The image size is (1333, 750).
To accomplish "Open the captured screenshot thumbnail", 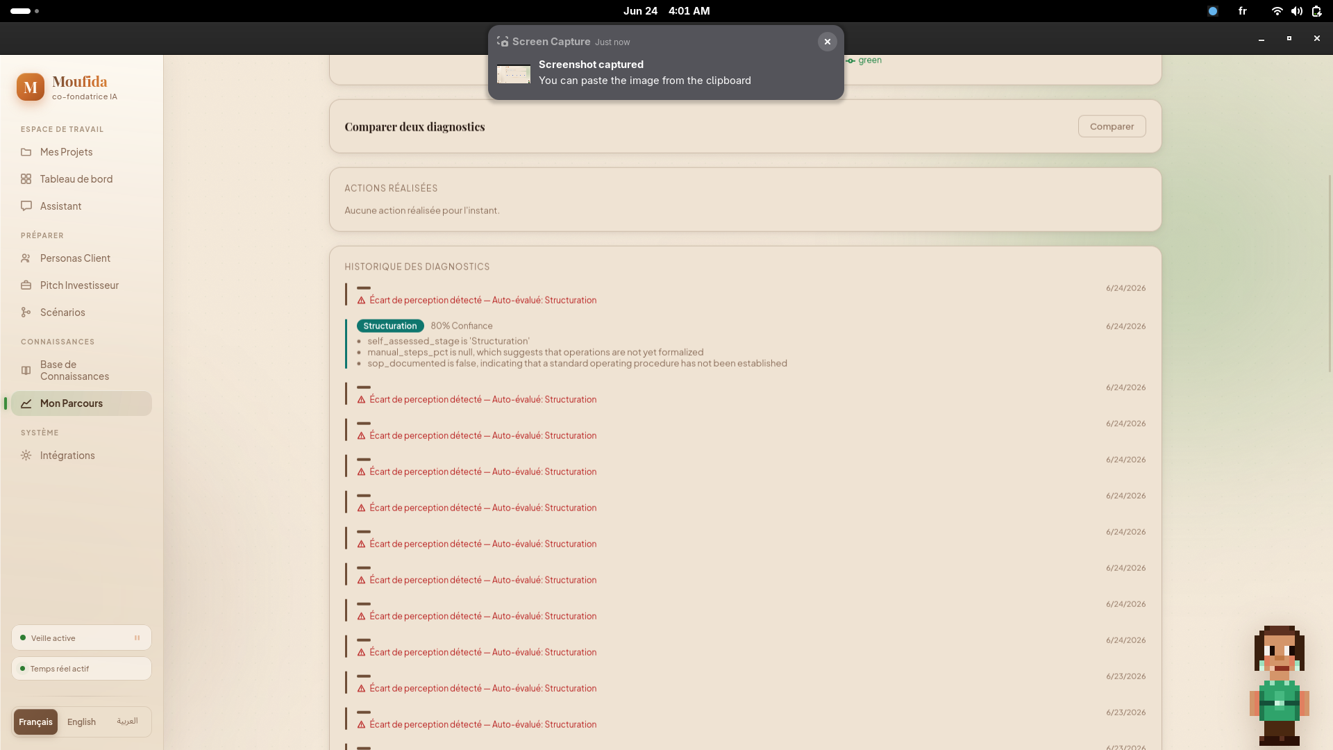I will tap(513, 74).
